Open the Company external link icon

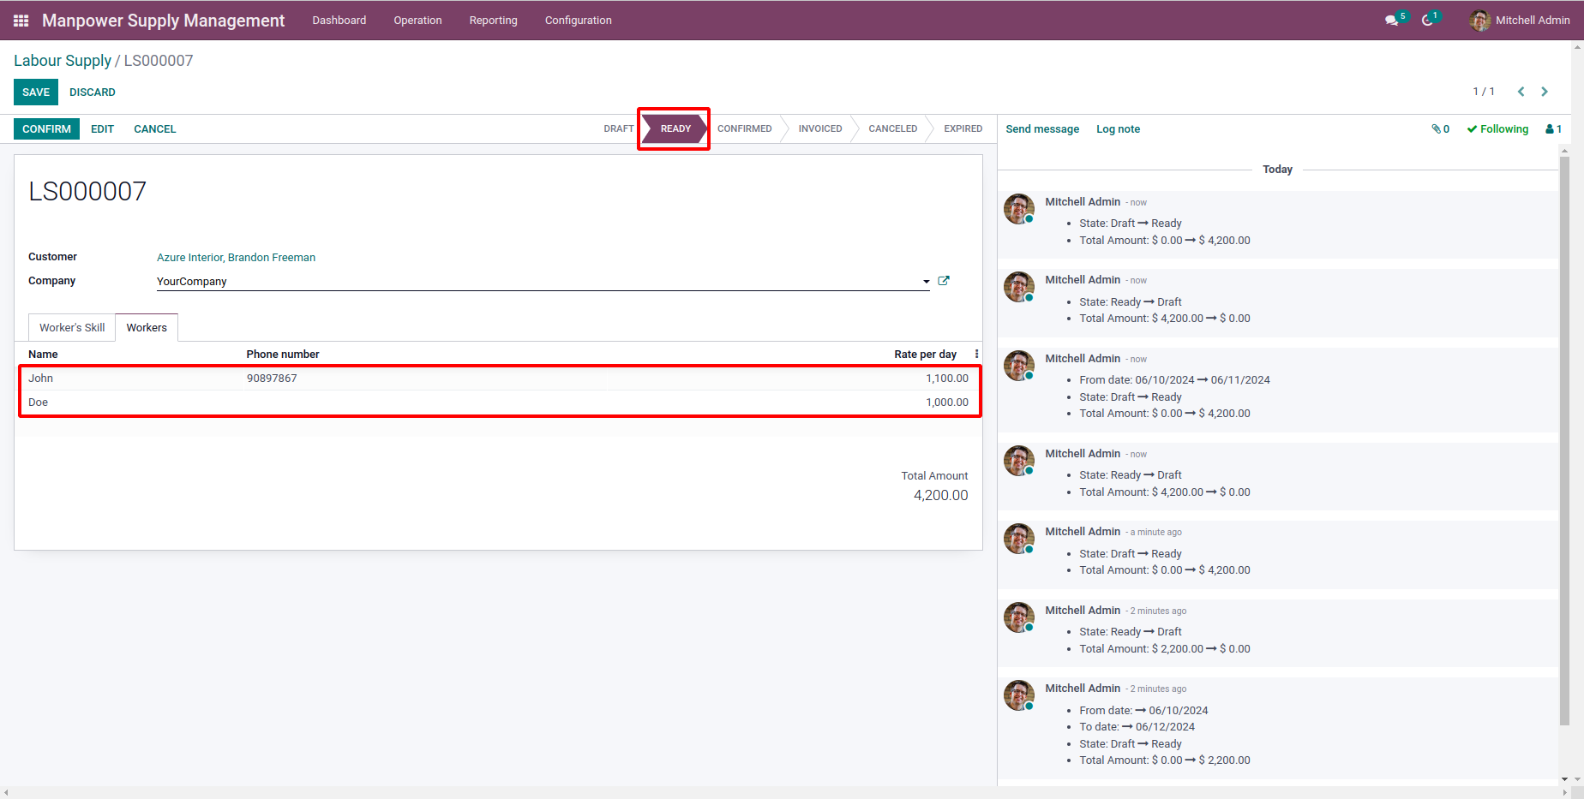pos(944,281)
